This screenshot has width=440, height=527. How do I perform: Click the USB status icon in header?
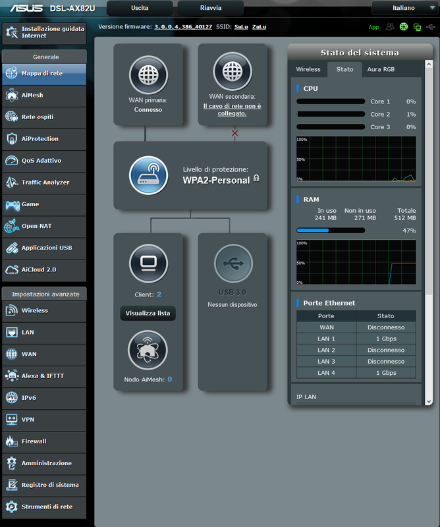pos(431,27)
